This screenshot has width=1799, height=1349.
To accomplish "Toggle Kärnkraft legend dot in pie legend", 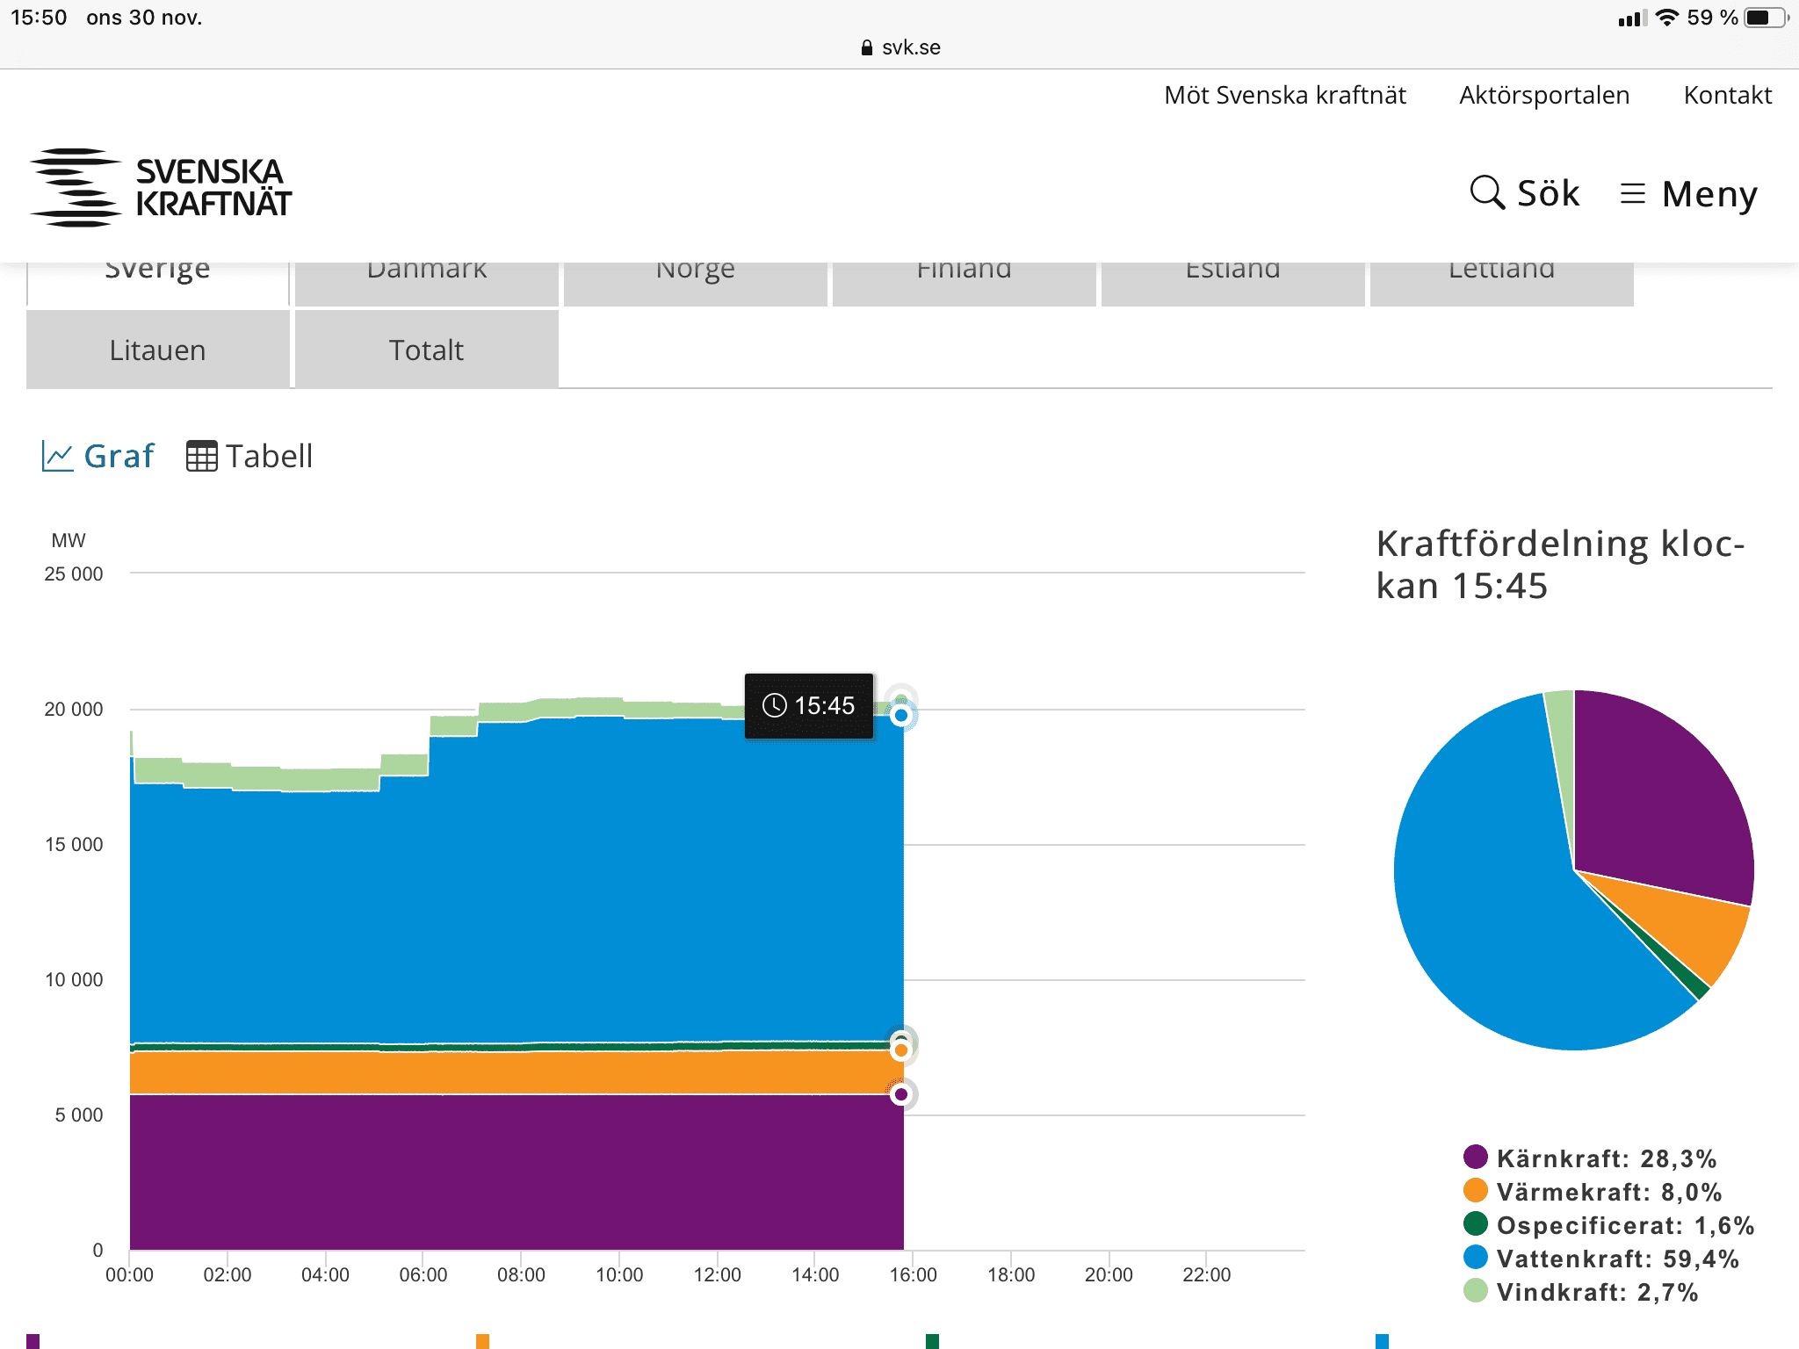I will pyautogui.click(x=1476, y=1157).
